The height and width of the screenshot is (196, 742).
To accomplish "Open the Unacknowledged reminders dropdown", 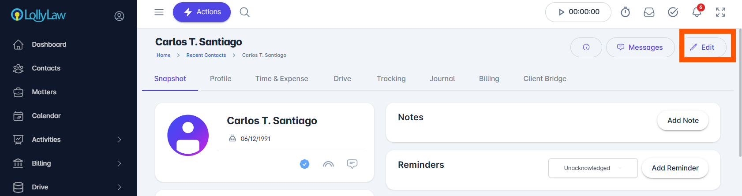I will point(593,168).
